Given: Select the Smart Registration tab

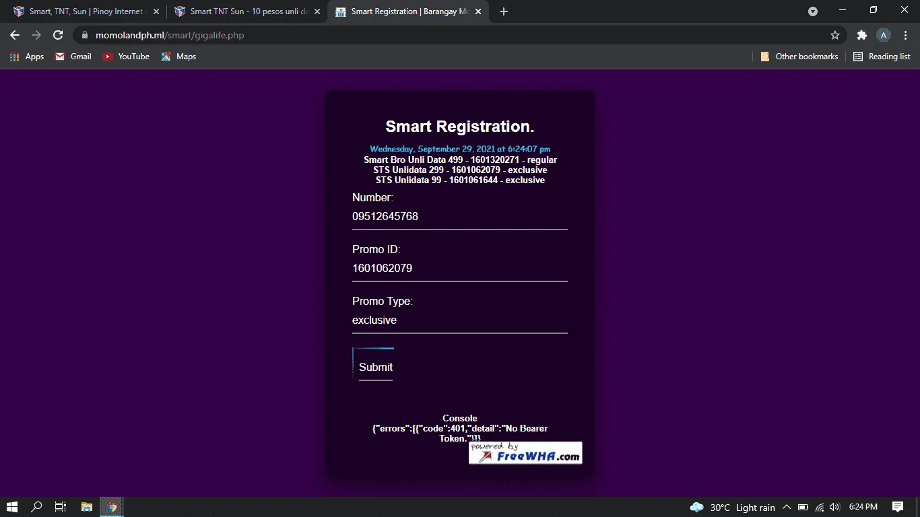Looking at the screenshot, I should click(x=408, y=11).
